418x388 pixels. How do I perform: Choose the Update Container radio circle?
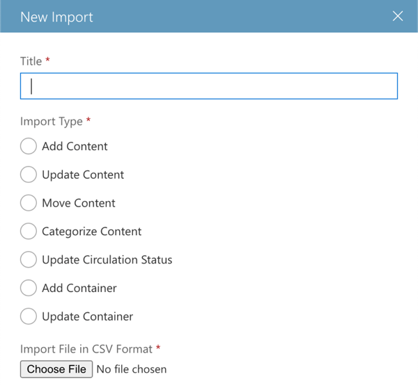[x=29, y=316]
